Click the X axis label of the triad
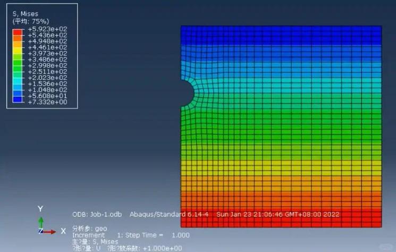 [x=63, y=231]
